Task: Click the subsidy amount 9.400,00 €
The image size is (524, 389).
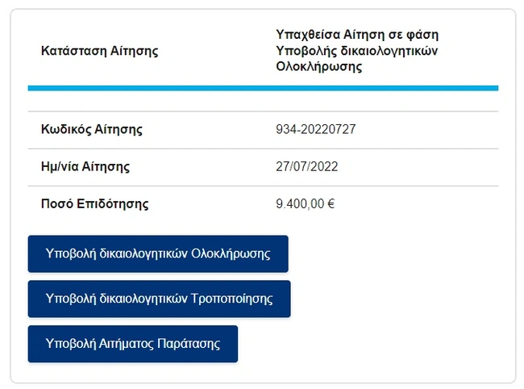Action: 305,204
